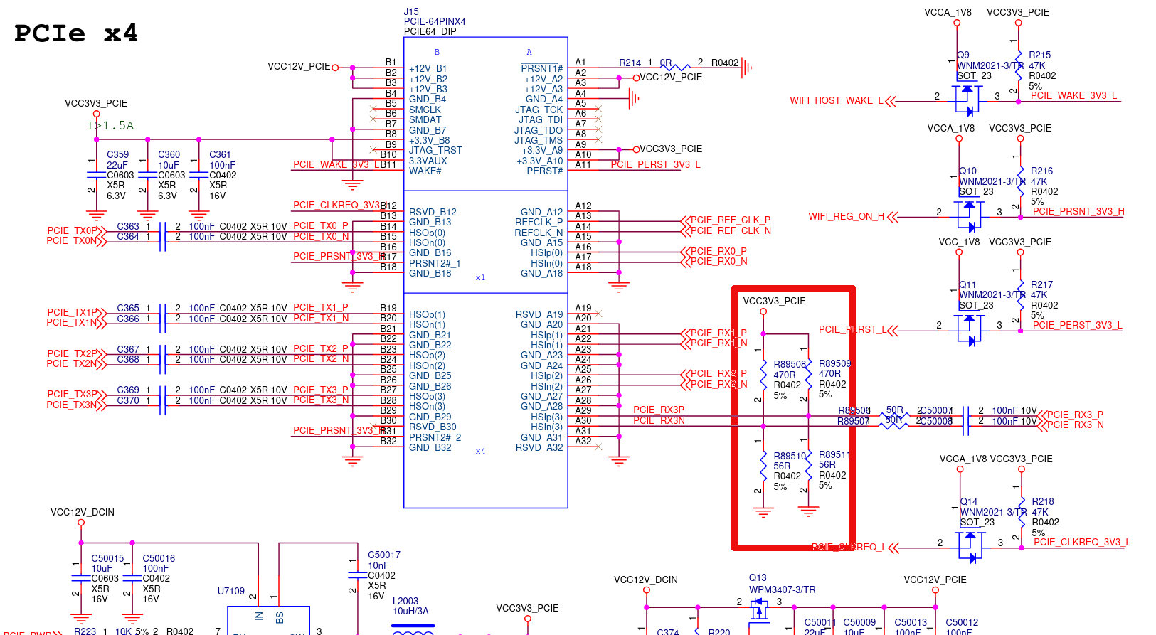Click the Q9 MOSFET transistor symbol
1156x635 pixels.
click(967, 100)
